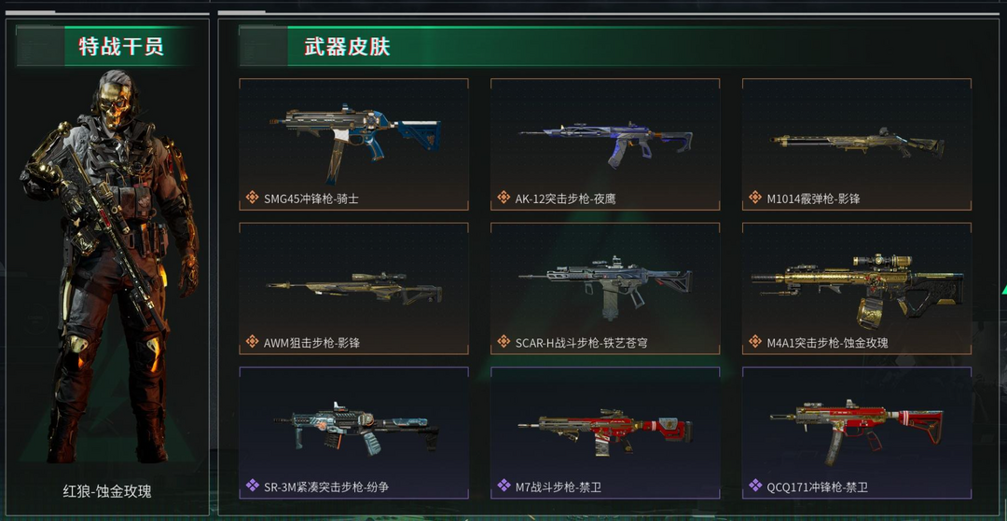Open the 武器皮肤 section header

pyautogui.click(x=347, y=47)
